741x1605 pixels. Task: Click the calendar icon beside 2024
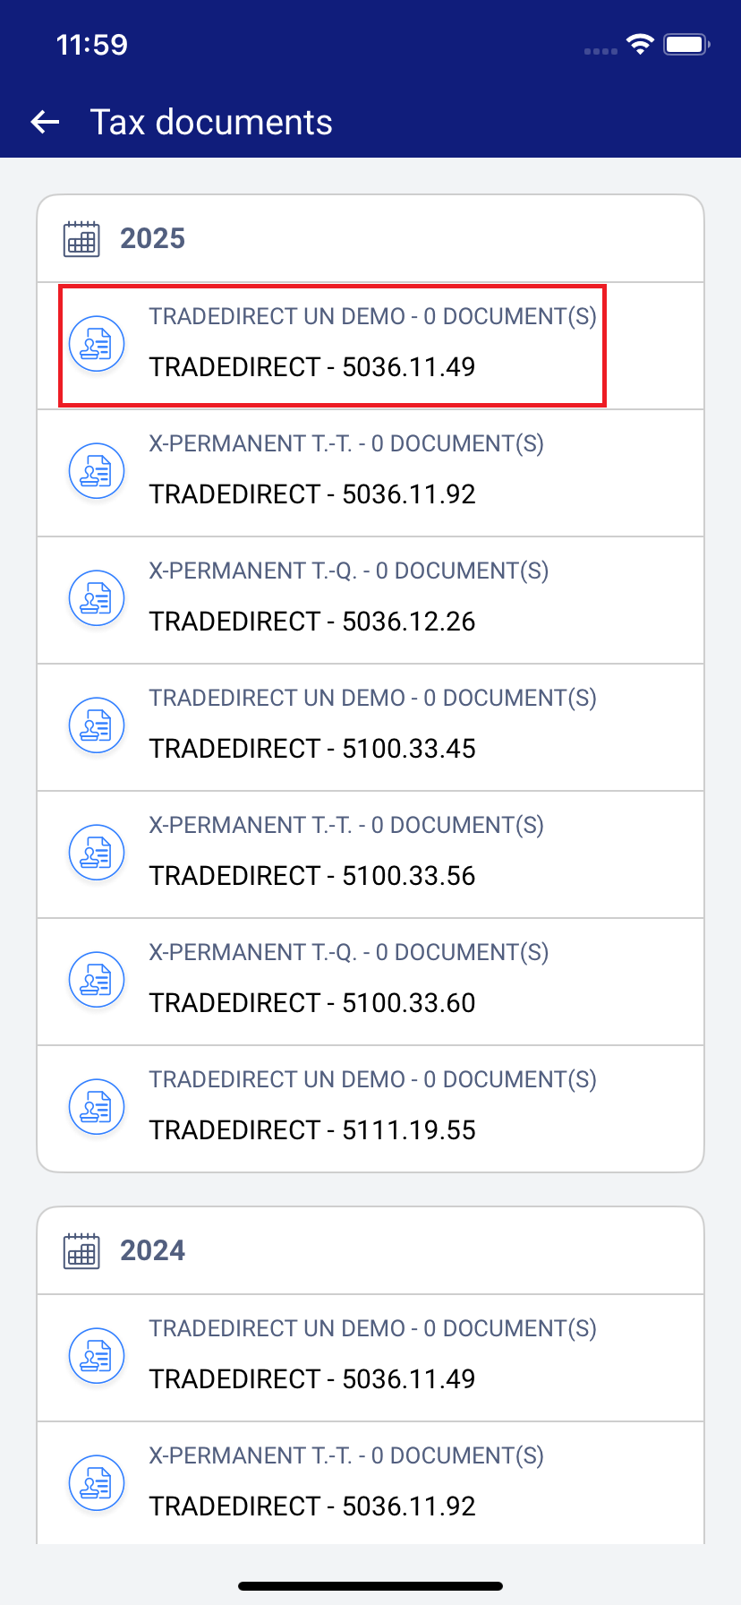81,1251
